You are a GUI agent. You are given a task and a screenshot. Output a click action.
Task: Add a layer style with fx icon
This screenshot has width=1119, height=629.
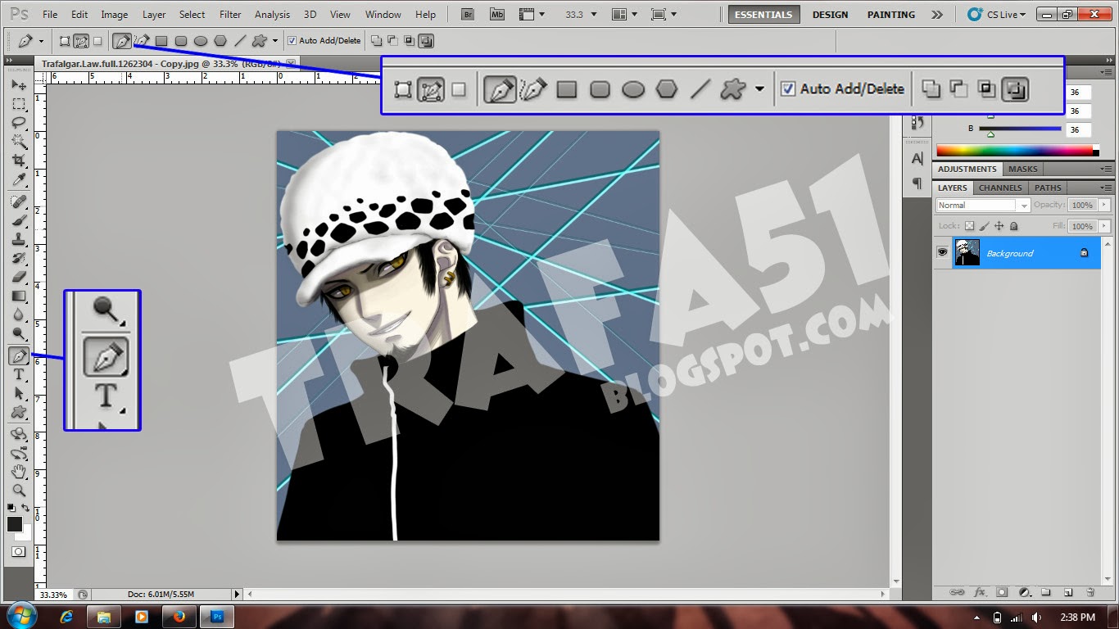click(979, 592)
